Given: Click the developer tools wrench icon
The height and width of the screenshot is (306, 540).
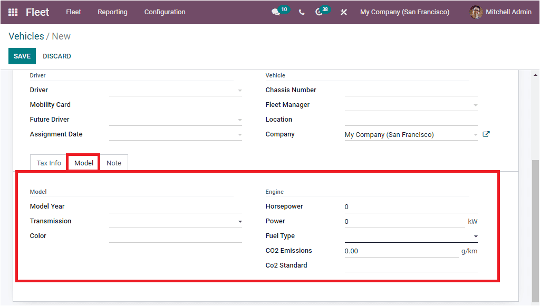Looking at the screenshot, I should tap(343, 12).
